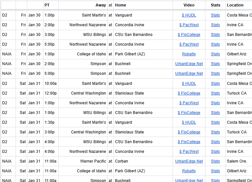View Stats for Saturday 3:00p Central Washington game
Image resolution: width=252 pixels, height=182 pixels.
[x=215, y=132]
